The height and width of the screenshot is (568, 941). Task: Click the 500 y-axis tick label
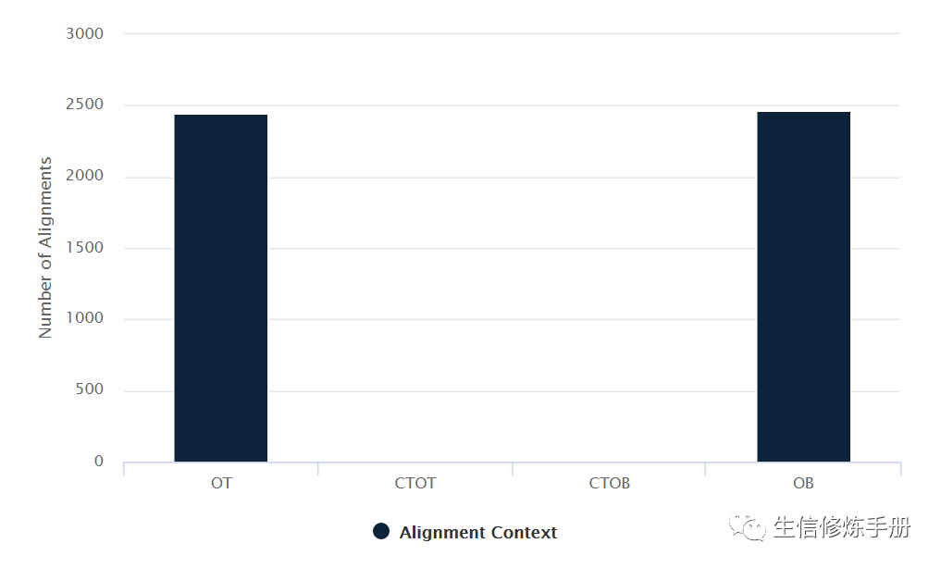(x=91, y=390)
